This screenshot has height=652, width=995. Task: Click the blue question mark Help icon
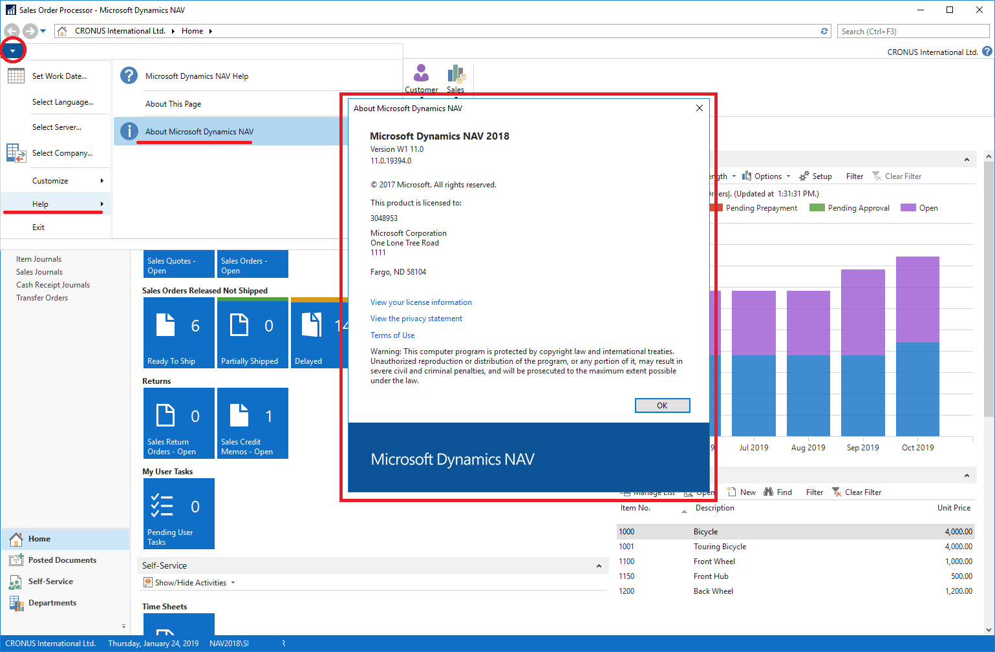click(129, 76)
